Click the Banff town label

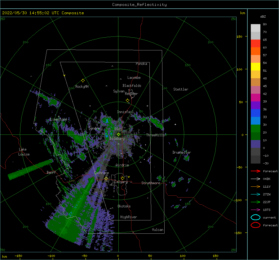(51, 172)
